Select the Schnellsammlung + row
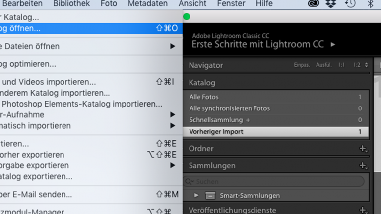Screen dimensions: 381x214 (276, 120)
